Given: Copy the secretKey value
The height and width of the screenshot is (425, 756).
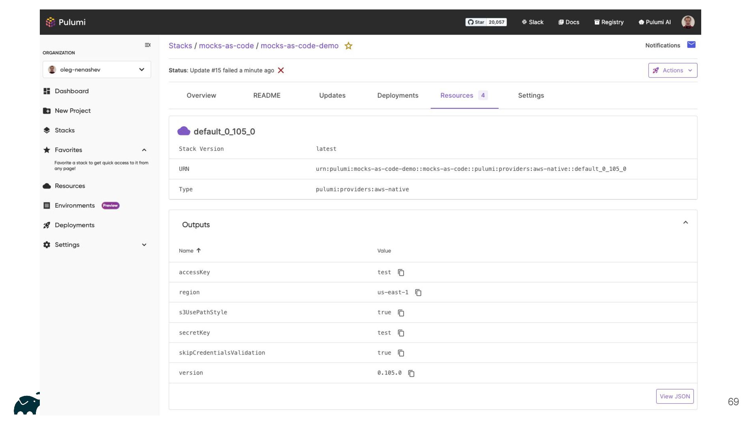Looking at the screenshot, I should [x=401, y=333].
